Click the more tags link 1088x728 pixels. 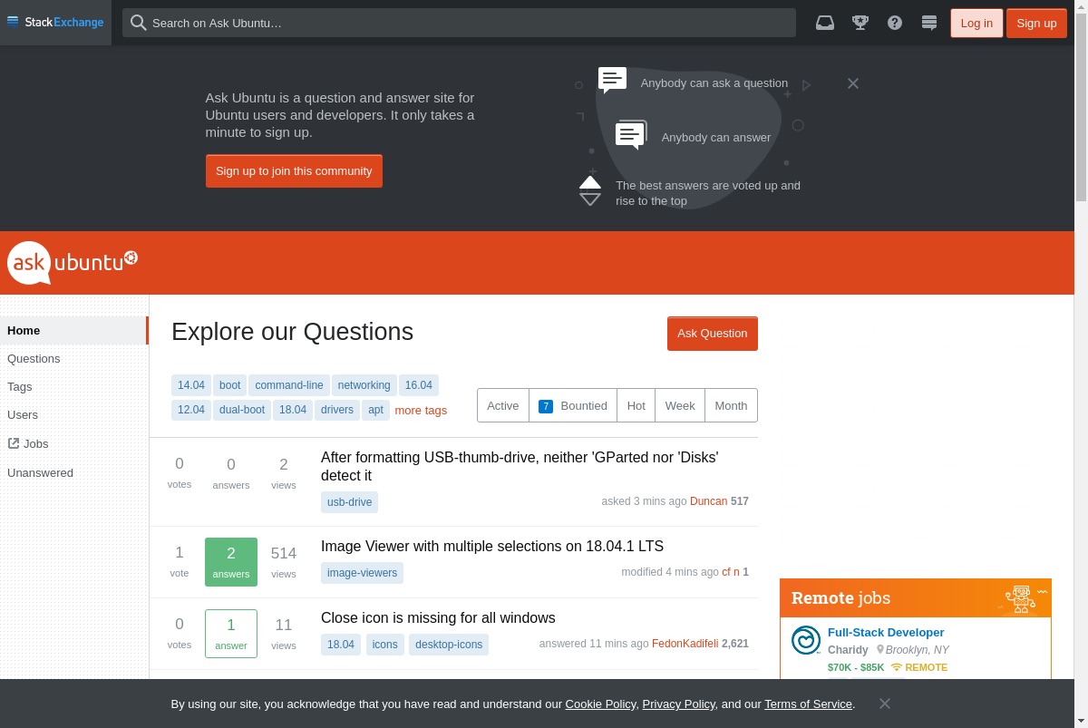click(x=421, y=411)
